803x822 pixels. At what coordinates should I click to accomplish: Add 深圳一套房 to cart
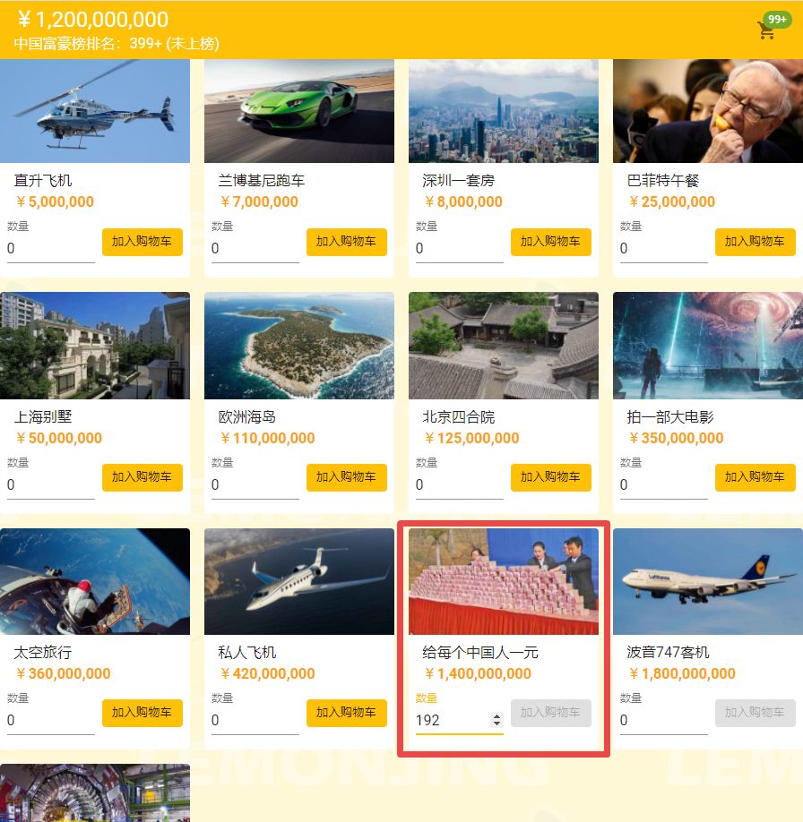pos(551,242)
